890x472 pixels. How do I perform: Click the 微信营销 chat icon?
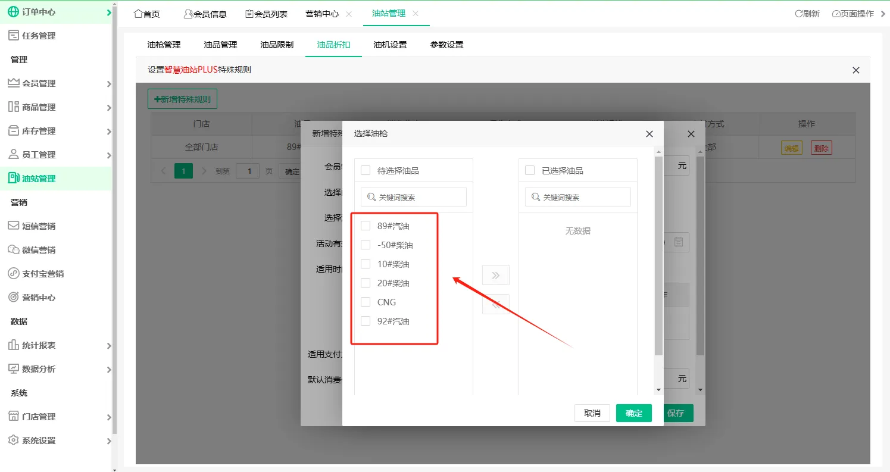coord(13,250)
